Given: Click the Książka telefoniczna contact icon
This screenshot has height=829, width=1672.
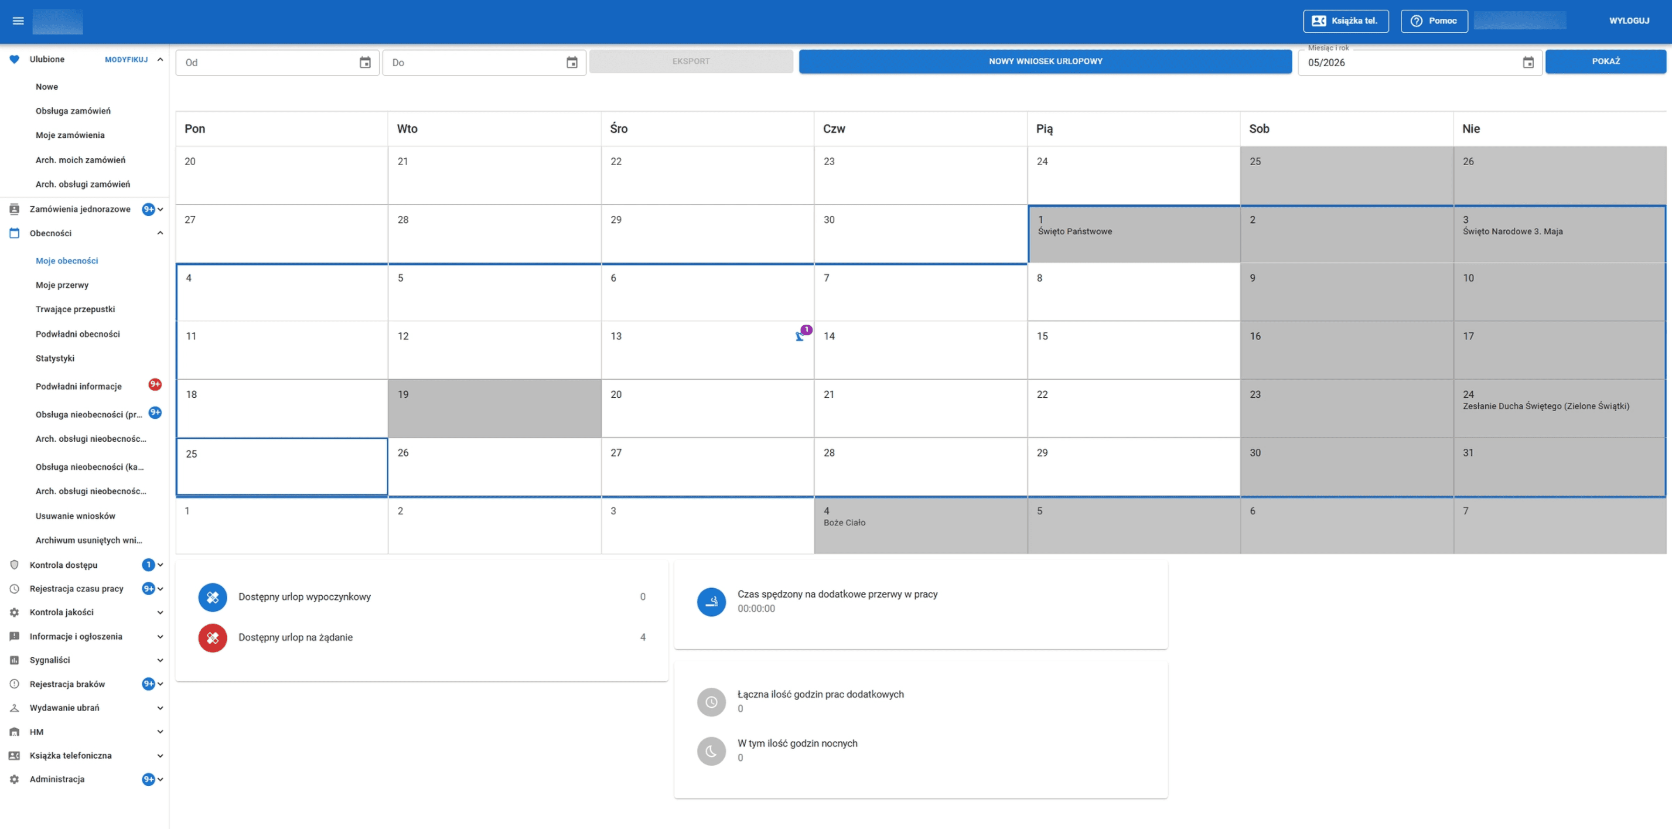Looking at the screenshot, I should 14,756.
